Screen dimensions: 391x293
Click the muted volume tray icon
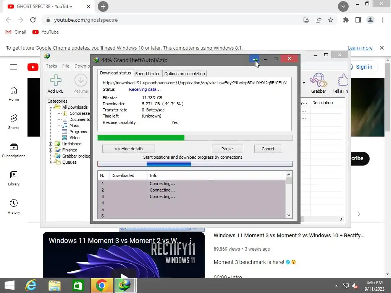coord(355,286)
